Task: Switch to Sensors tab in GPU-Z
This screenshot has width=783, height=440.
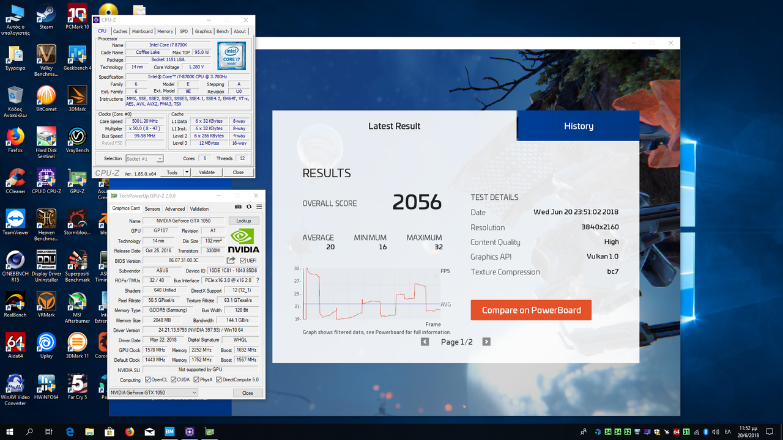Action: point(152,209)
